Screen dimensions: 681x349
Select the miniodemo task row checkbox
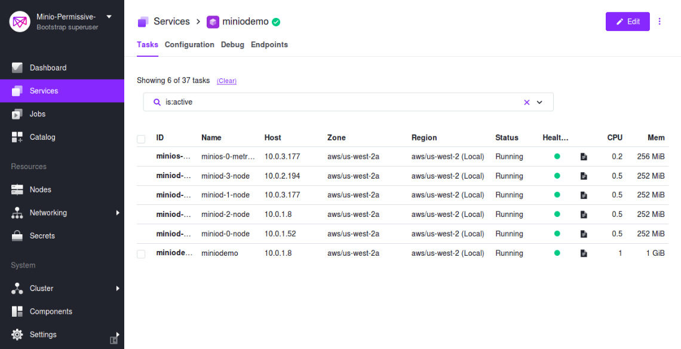(x=141, y=254)
